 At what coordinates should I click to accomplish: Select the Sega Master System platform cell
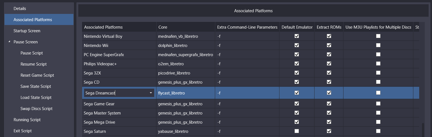(x=119, y=113)
